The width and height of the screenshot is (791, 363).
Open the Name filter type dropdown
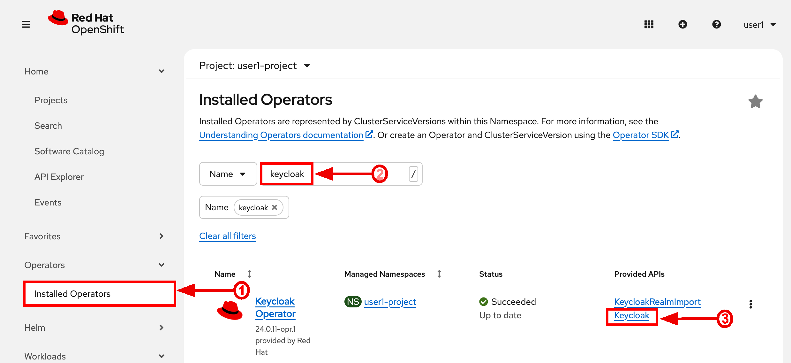pyautogui.click(x=228, y=174)
